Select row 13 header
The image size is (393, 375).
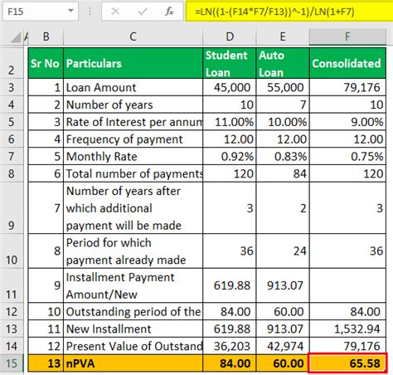[12, 329]
